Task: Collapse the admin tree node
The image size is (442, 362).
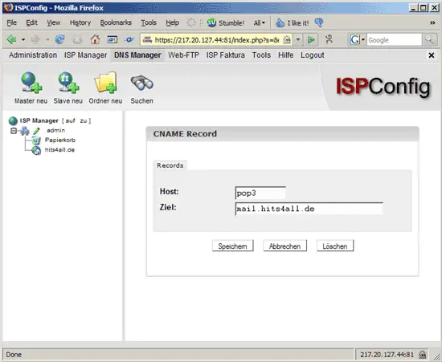Action: 13,131
